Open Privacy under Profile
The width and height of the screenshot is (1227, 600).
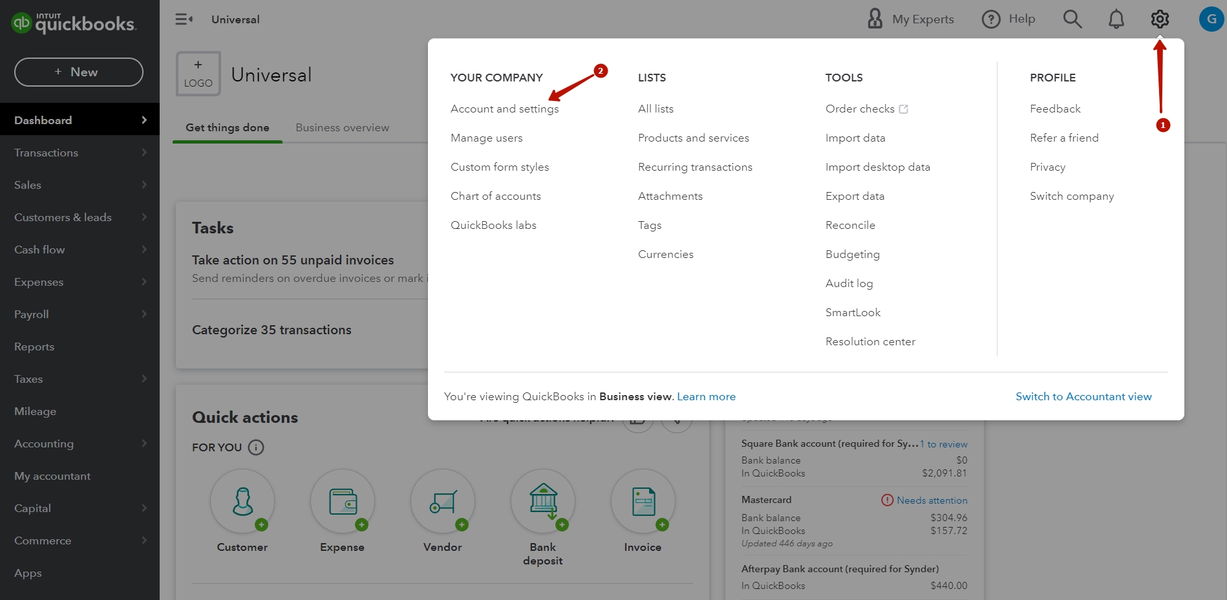[x=1048, y=167]
